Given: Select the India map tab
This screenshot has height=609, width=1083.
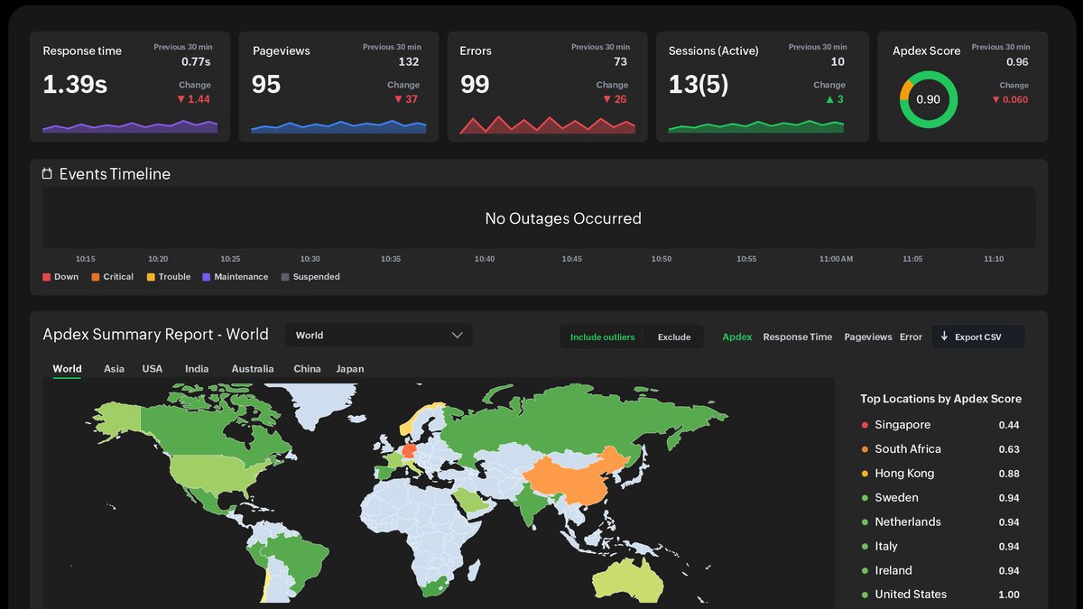Looking at the screenshot, I should point(197,369).
